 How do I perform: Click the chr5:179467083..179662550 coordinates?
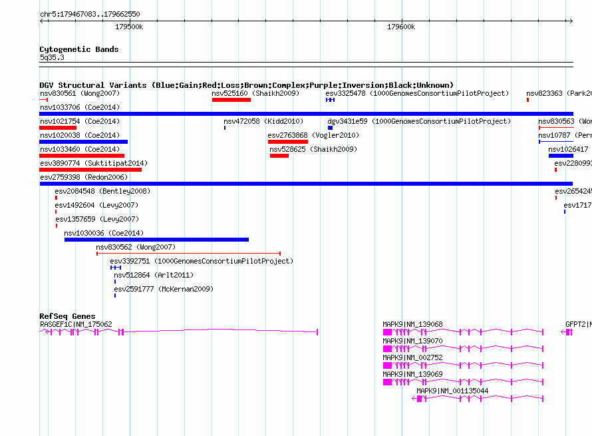pos(90,14)
